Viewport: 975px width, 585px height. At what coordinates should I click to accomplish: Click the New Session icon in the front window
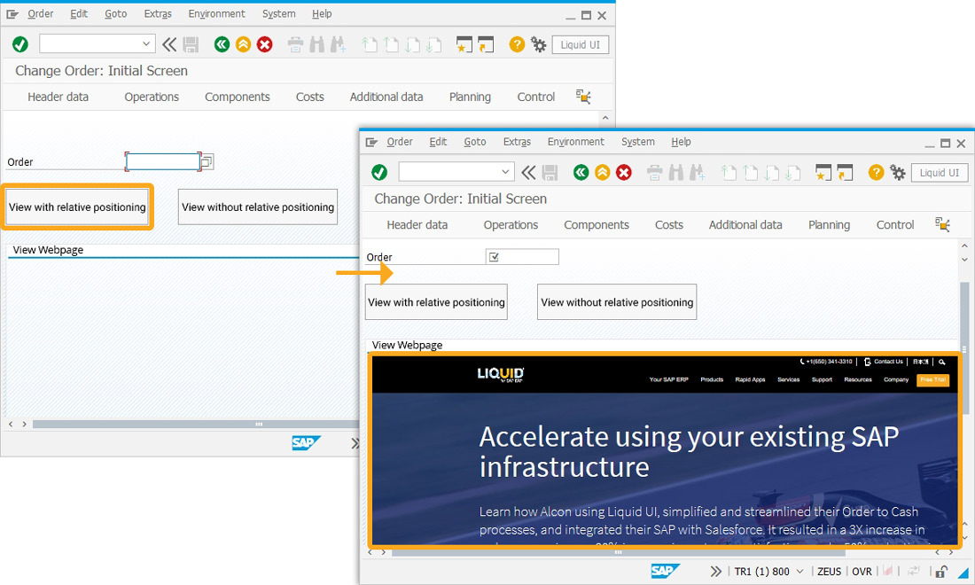pos(823,172)
